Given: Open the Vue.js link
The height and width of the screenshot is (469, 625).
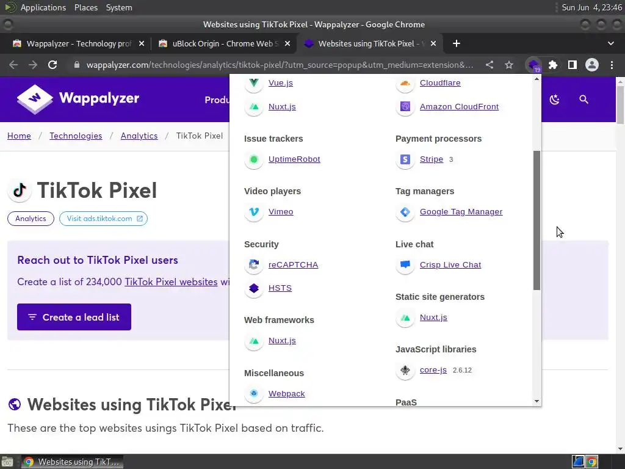Looking at the screenshot, I should click(x=281, y=83).
